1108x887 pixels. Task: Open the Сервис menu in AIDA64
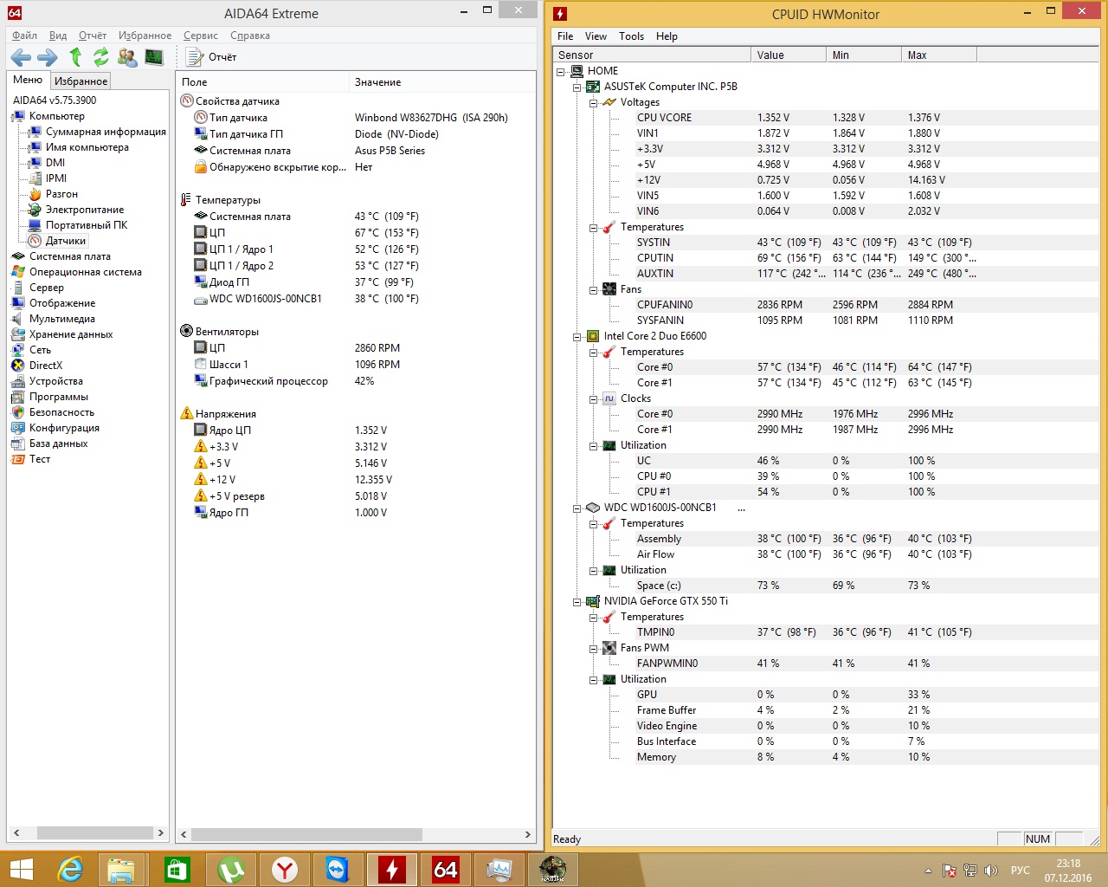[x=201, y=36]
